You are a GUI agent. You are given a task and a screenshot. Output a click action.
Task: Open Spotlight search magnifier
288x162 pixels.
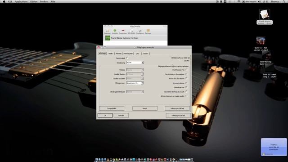(284, 1)
